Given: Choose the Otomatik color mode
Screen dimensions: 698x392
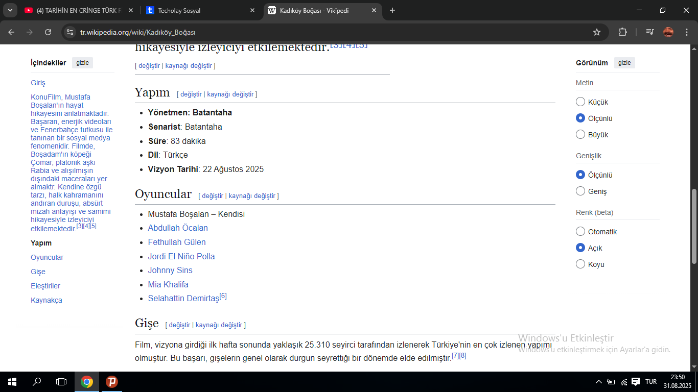Looking at the screenshot, I should [580, 231].
